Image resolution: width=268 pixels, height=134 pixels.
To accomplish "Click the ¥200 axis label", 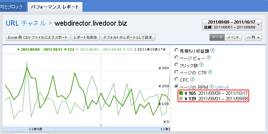I will point(164,86).
